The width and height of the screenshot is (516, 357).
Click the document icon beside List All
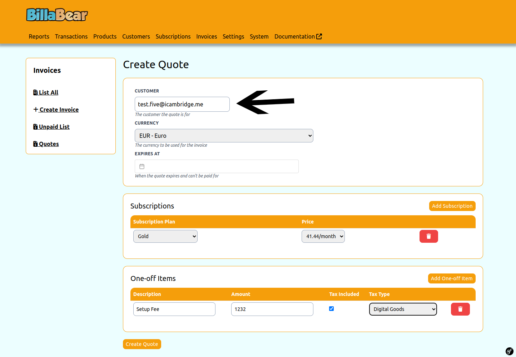tap(35, 92)
